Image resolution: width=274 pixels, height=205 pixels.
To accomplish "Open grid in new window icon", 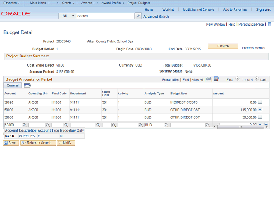I will [x=208, y=79].
